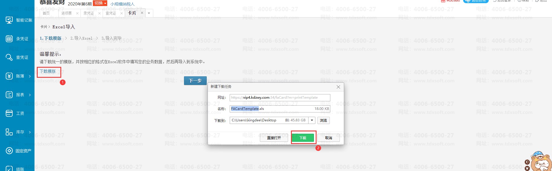Image resolution: width=552 pixels, height=171 pixels.
Task: Click the 下载模版 link
Action: [x=48, y=71]
